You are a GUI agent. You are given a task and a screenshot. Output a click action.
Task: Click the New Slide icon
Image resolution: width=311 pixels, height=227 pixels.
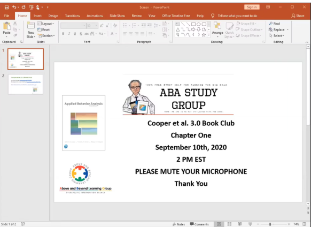pos(31,26)
